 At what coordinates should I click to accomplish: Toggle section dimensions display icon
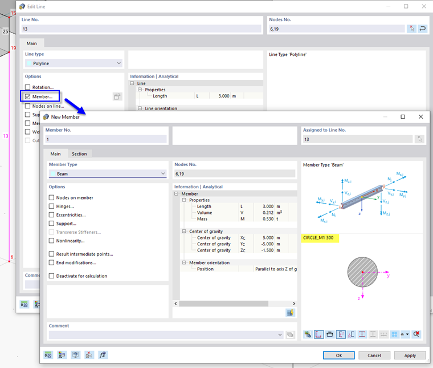(x=329, y=334)
